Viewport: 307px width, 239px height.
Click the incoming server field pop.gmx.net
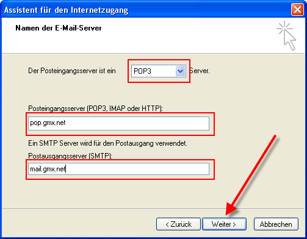118,123
